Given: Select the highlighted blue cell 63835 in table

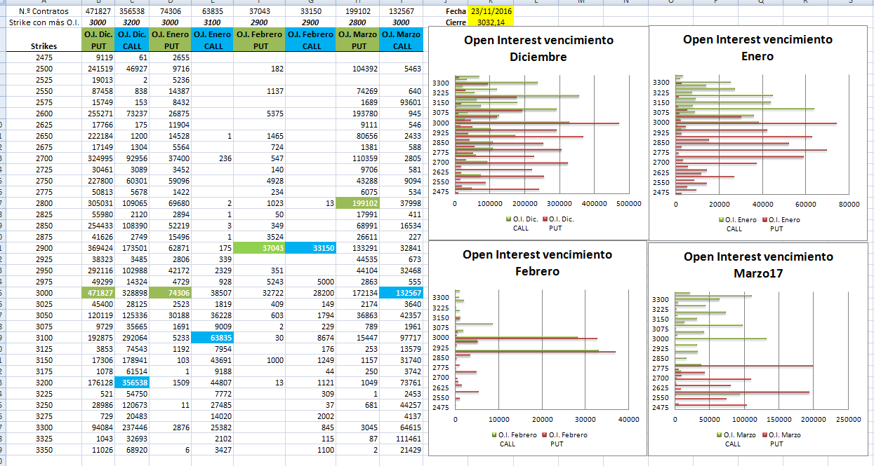Looking at the screenshot, I should (x=212, y=338).
